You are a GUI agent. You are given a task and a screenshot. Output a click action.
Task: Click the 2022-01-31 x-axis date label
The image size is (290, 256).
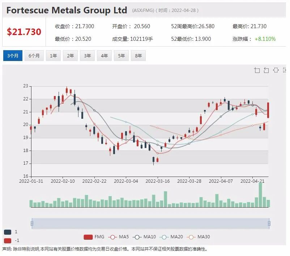31,181
